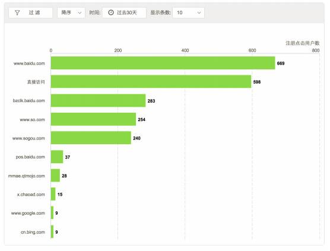
Task: Click the bzclk.baidu.com axis label
Action: tap(29, 100)
